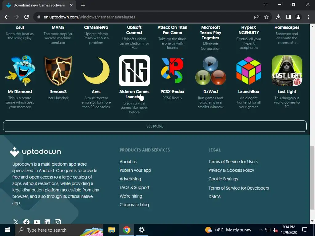Open the Publish your app link
315x236 pixels.
click(x=135, y=170)
